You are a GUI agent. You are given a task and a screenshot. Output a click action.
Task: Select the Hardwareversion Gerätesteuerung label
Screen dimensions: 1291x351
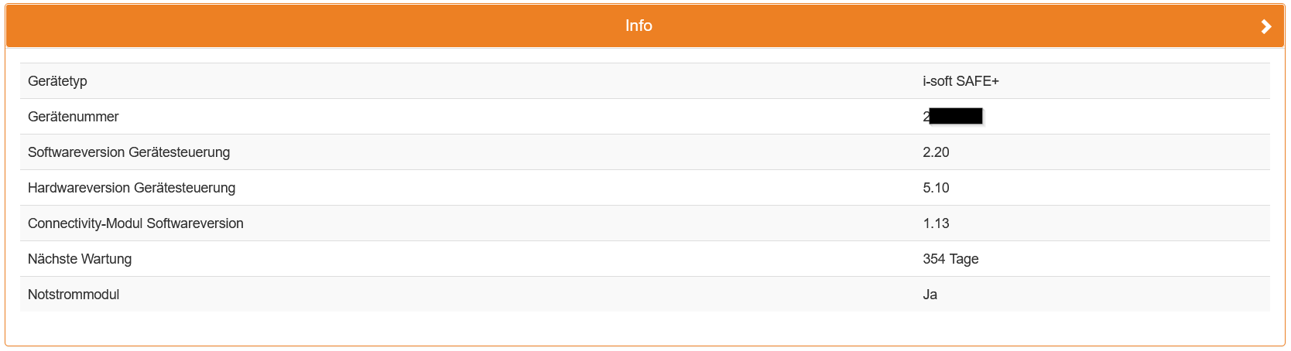[132, 188]
